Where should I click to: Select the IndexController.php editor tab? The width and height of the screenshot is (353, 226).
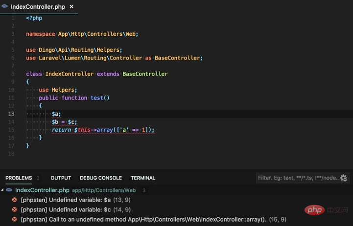point(39,7)
